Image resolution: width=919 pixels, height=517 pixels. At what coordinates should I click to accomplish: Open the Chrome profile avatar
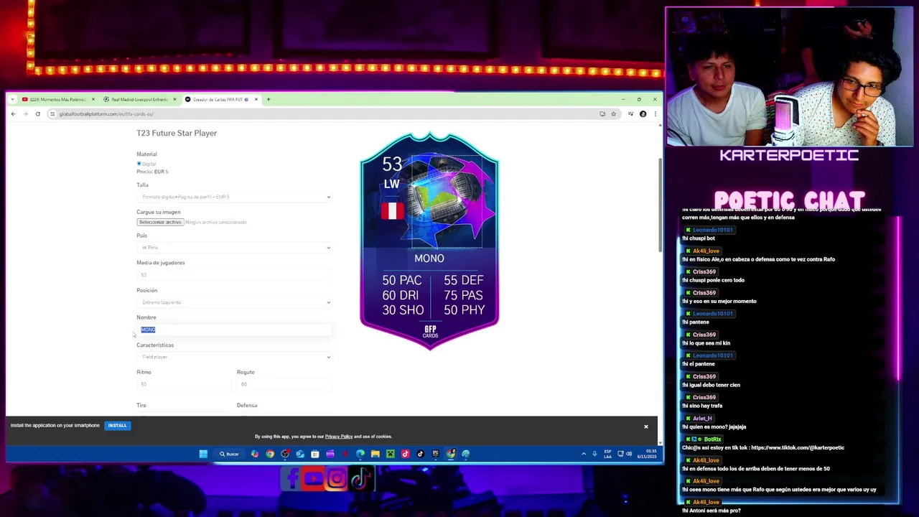[643, 114]
